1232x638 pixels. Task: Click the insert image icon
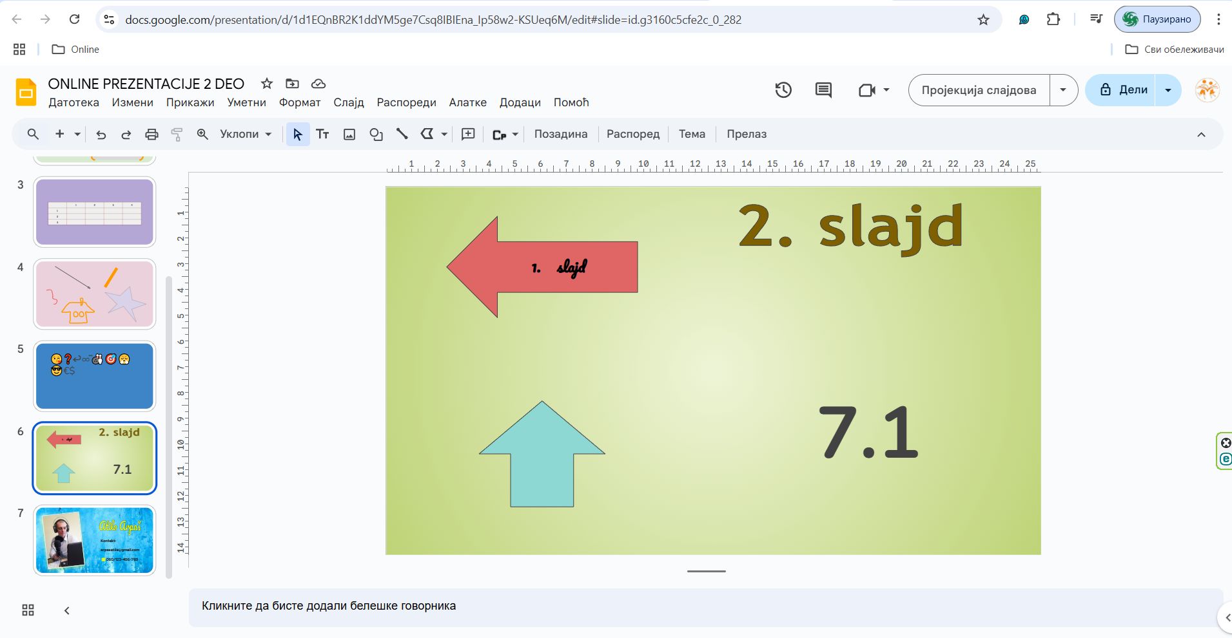349,135
